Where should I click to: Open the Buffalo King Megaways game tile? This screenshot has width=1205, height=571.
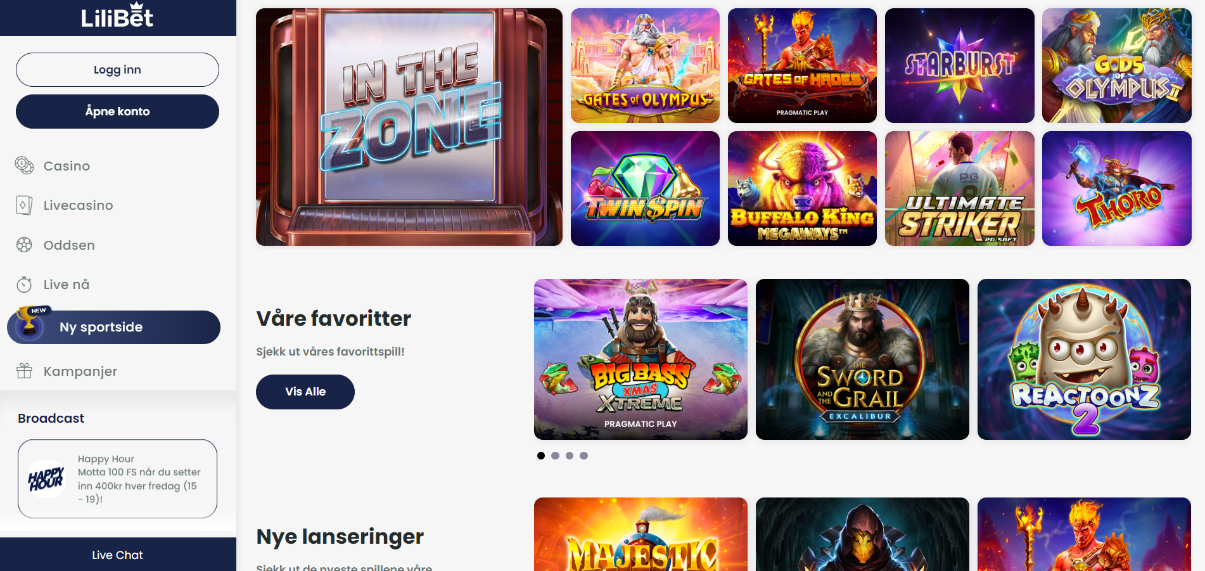coord(802,188)
